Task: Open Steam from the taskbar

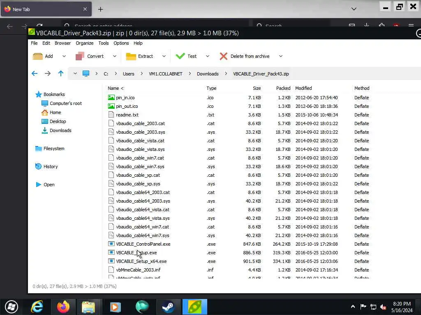Action: 168,307
